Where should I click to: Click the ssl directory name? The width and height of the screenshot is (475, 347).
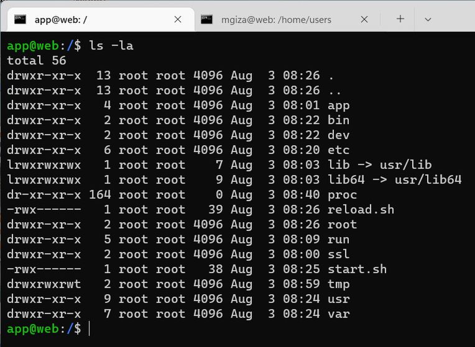coord(339,254)
